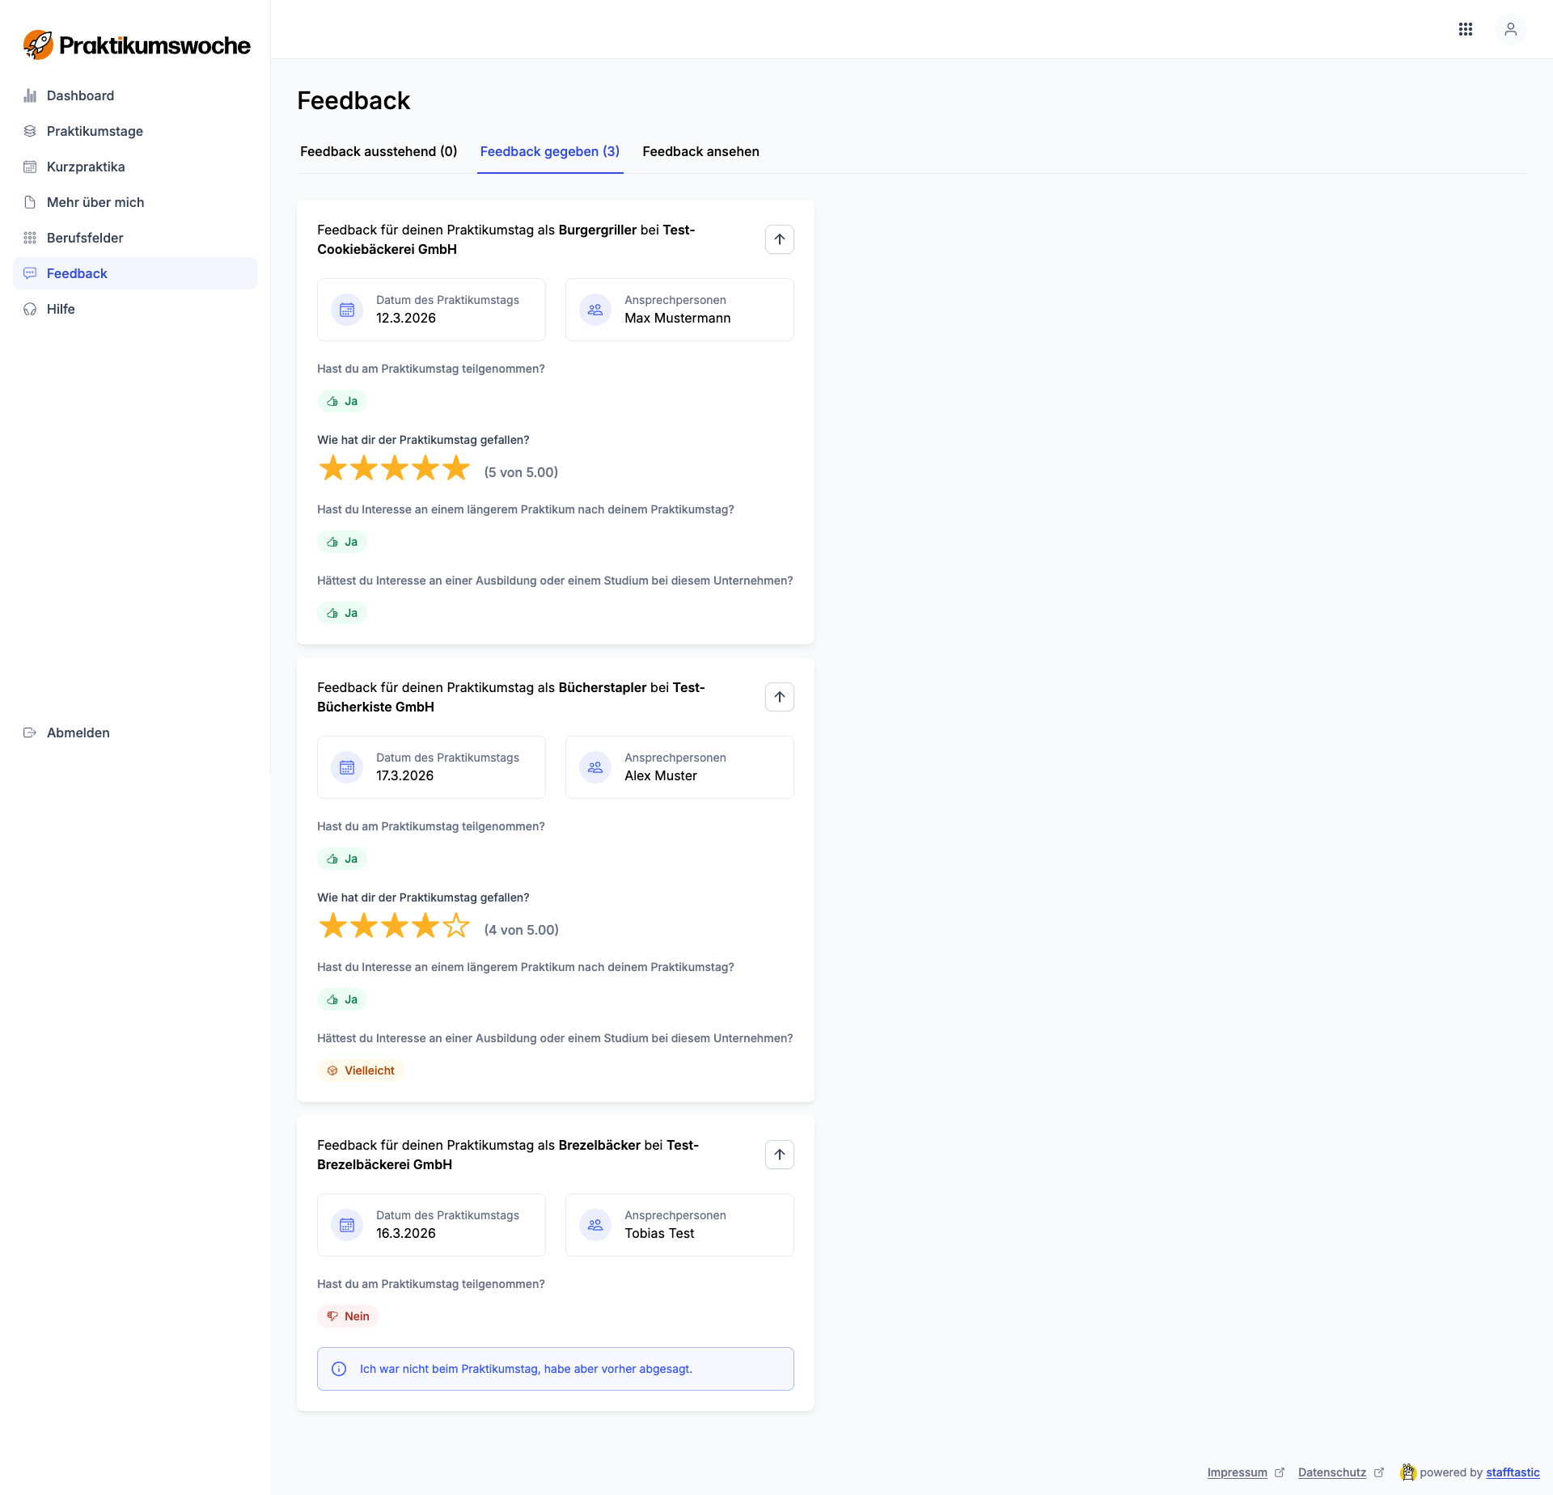Open Mehr über mich page
The image size is (1553, 1495).
[x=95, y=202]
